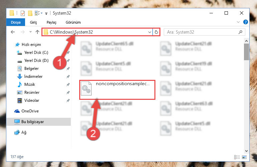Open the Görünüm ribbon tab
The height and width of the screenshot is (167, 257).
(73, 22)
